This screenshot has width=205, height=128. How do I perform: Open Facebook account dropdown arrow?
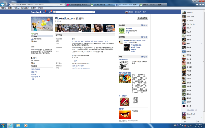tap(149, 12)
